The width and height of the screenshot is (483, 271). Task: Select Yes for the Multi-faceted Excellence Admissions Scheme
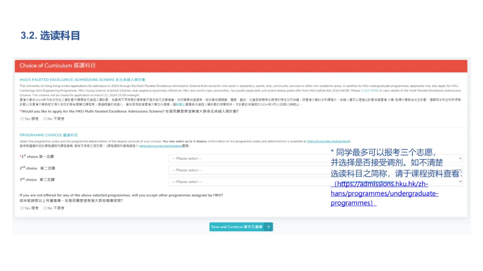coord(22,119)
